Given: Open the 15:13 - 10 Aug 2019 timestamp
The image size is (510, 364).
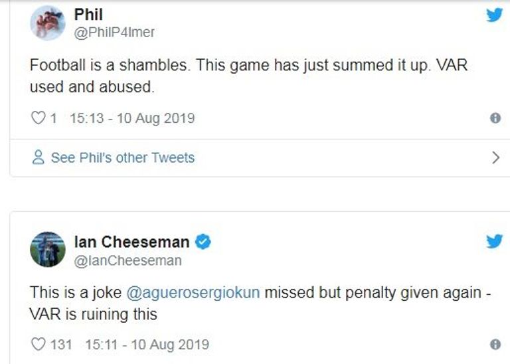Looking at the screenshot, I should tap(131, 118).
